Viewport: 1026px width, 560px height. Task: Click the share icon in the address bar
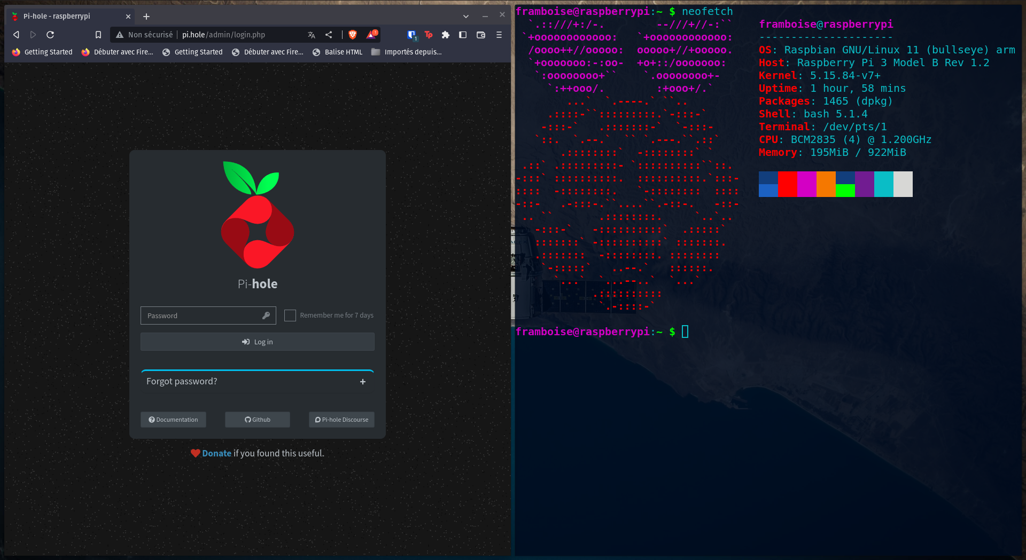[329, 35]
